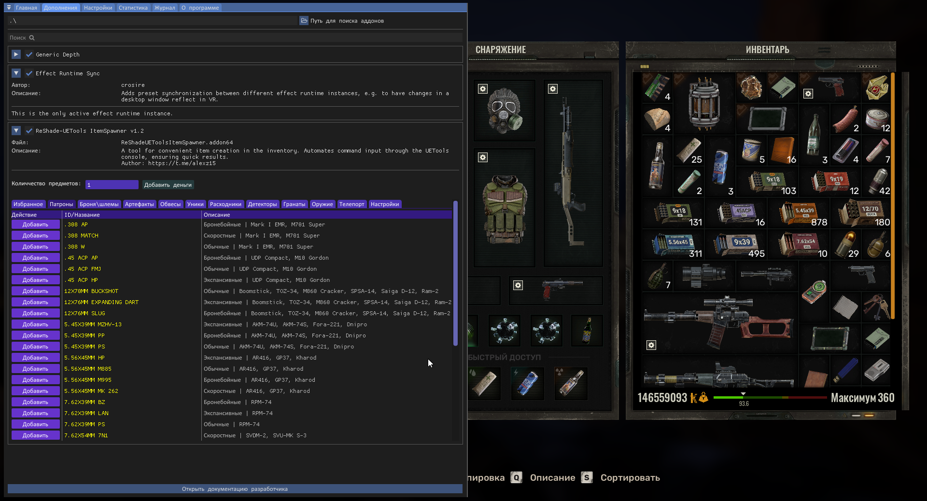
Task: Click the weight bar near 93.6
Action: 744,399
